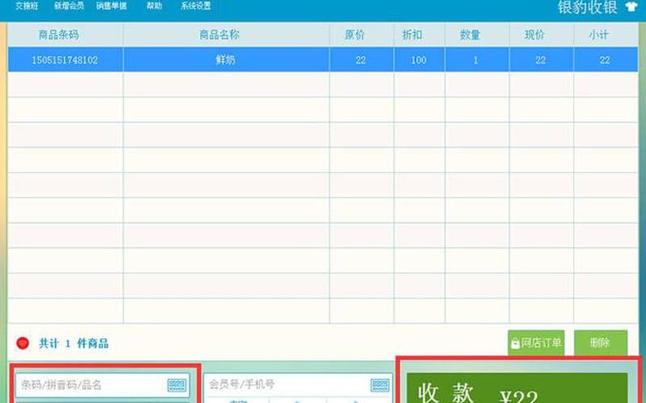The width and height of the screenshot is (646, 403).
Task: Click the 商品条码 column header
Action: click(65, 35)
